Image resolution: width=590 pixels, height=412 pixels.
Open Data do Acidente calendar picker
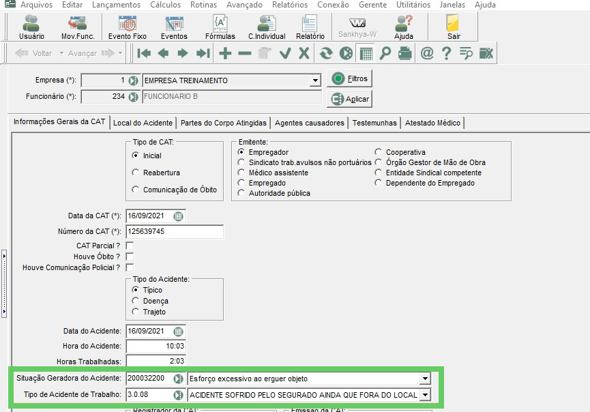point(178,332)
